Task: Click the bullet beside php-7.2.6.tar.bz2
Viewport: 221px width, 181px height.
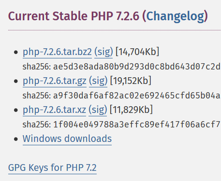Action: [x=16, y=52]
